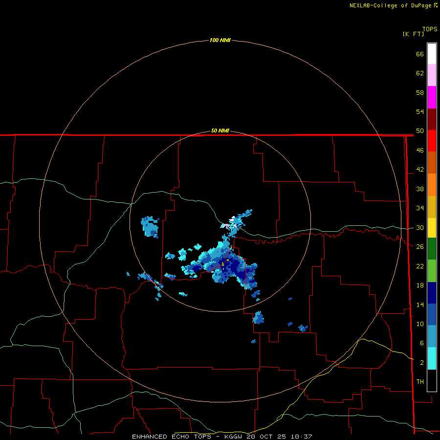This screenshot has height=440, width=440.
Task: Click the gold 34 kft legend swatch
Action: tap(432, 207)
